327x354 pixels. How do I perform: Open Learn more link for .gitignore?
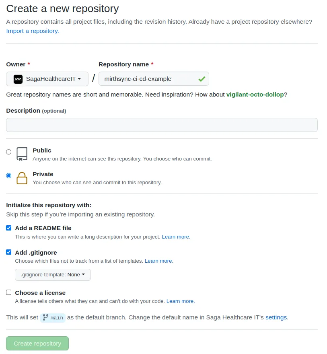159,261
